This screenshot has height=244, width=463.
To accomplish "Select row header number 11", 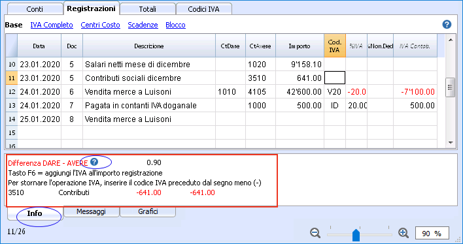I will point(12,78).
